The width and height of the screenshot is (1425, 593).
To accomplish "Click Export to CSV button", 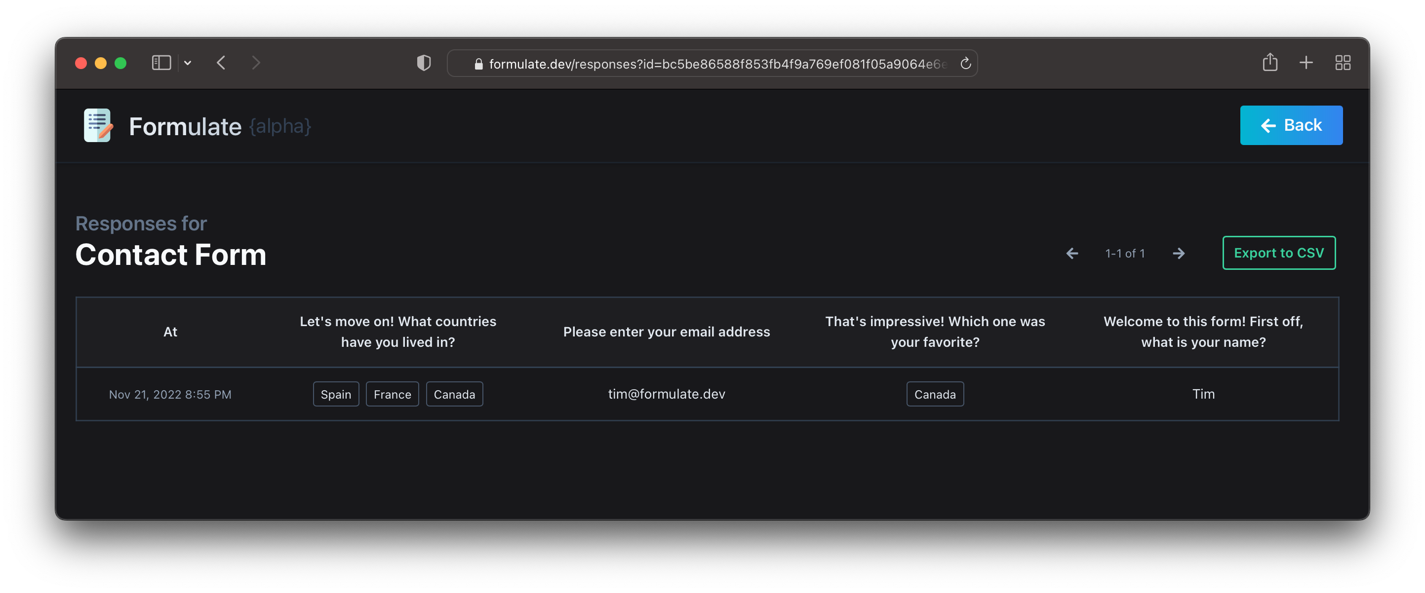I will coord(1278,253).
